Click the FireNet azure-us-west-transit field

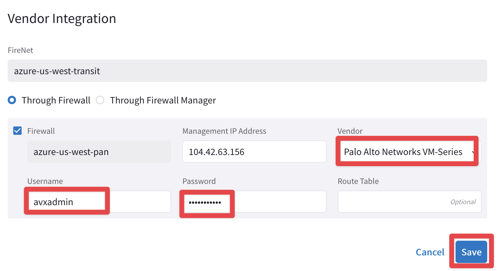[247, 71]
